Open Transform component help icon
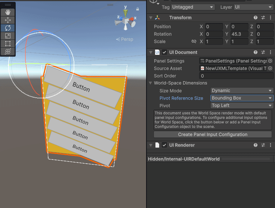This screenshot has height=208, width=275. (x=256, y=18)
